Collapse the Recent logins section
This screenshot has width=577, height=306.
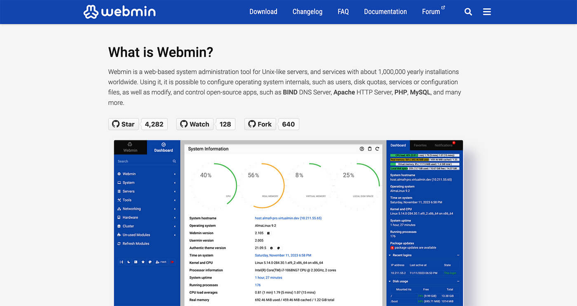458,255
